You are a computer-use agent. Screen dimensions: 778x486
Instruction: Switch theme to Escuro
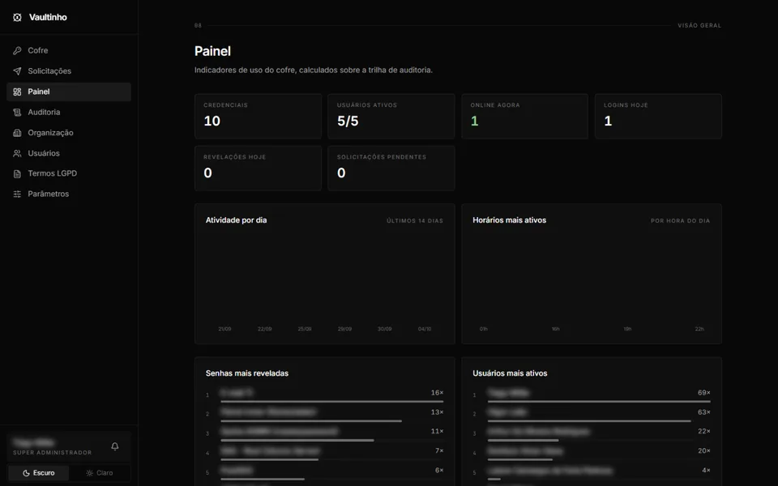39,473
